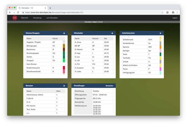Open the Übersicht menu item

click(25, 18)
